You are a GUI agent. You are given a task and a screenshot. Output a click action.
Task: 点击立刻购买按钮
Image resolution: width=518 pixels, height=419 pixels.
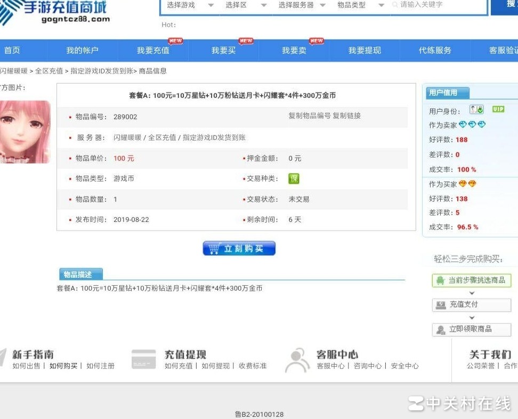point(239,247)
